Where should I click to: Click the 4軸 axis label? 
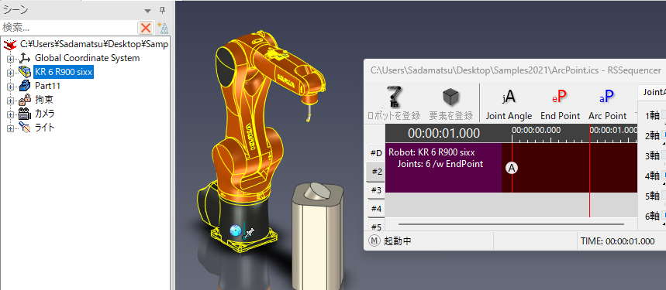tap(652, 176)
